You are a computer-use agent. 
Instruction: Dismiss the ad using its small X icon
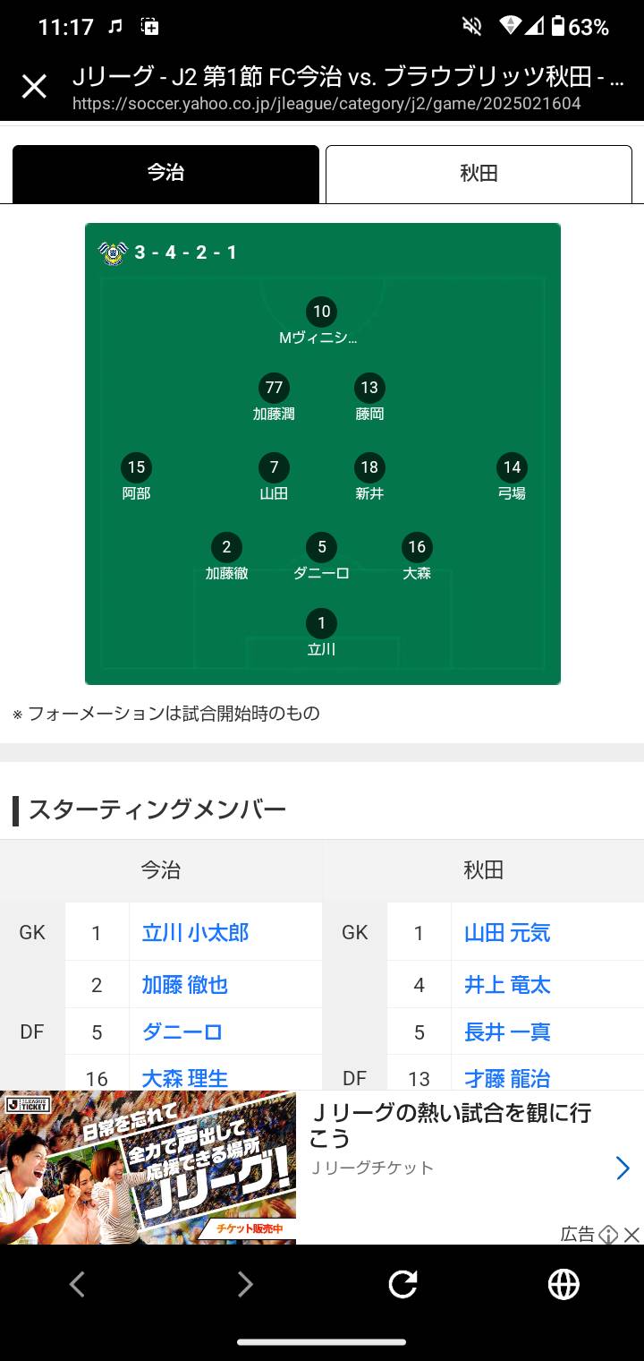tap(631, 1235)
